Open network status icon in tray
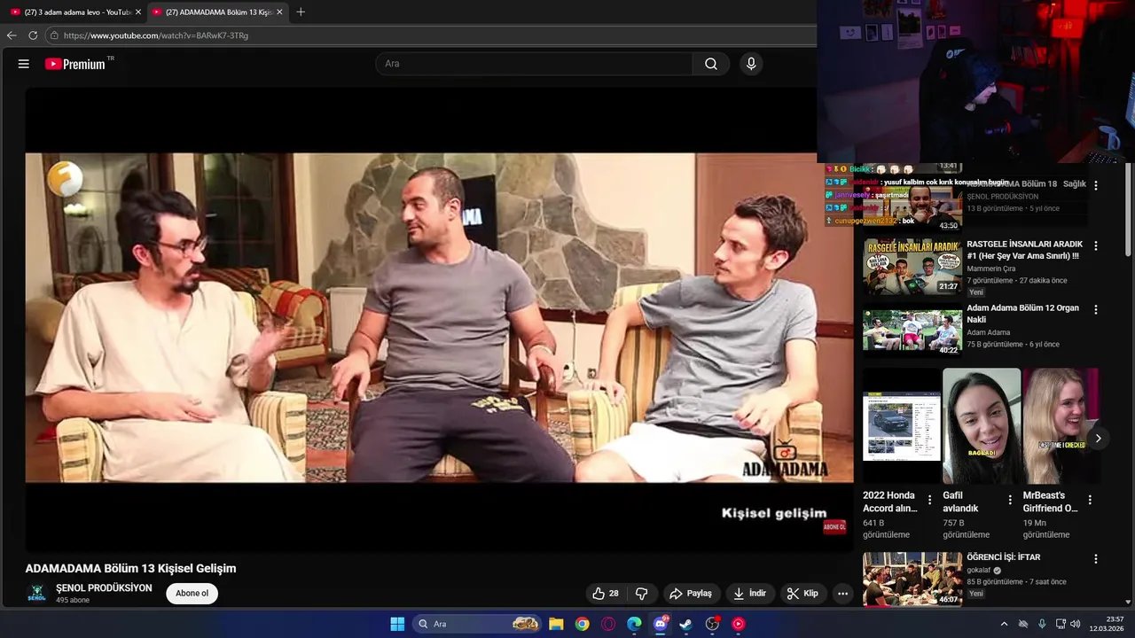The width and height of the screenshot is (1135, 638). click(x=1061, y=624)
